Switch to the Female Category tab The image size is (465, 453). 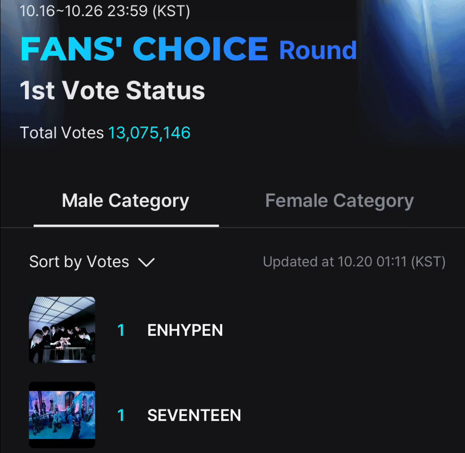click(x=339, y=201)
